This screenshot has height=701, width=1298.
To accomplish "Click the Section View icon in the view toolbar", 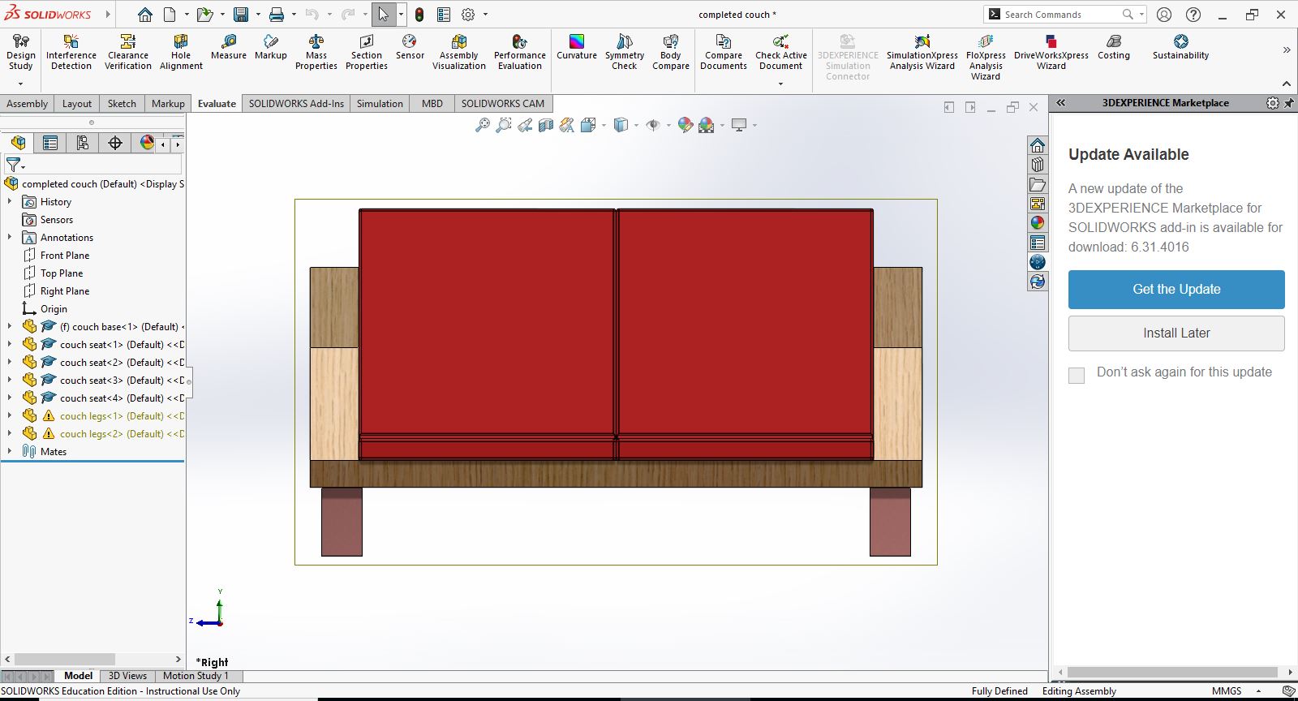I will (546, 125).
